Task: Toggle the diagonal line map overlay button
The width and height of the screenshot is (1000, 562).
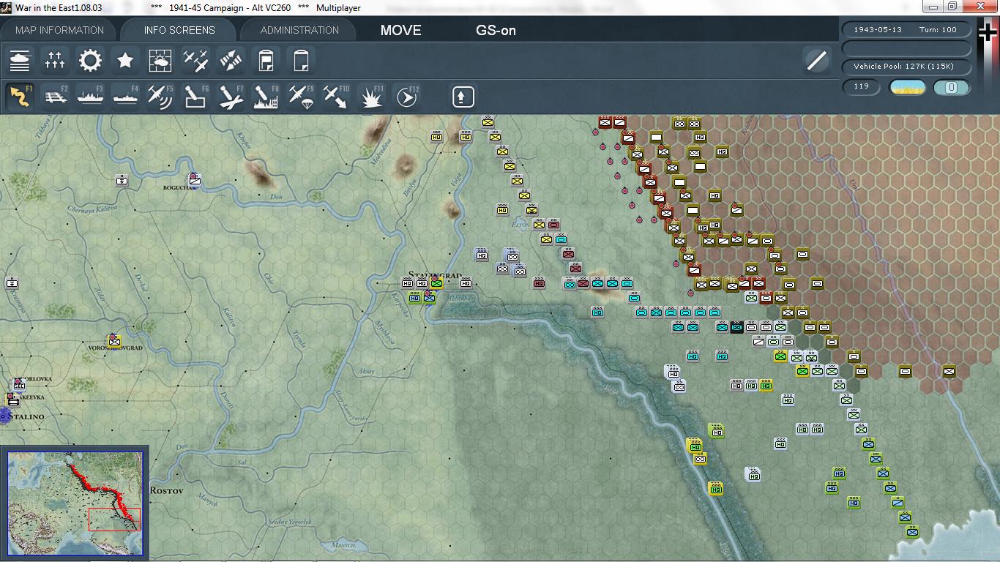Action: tap(817, 60)
